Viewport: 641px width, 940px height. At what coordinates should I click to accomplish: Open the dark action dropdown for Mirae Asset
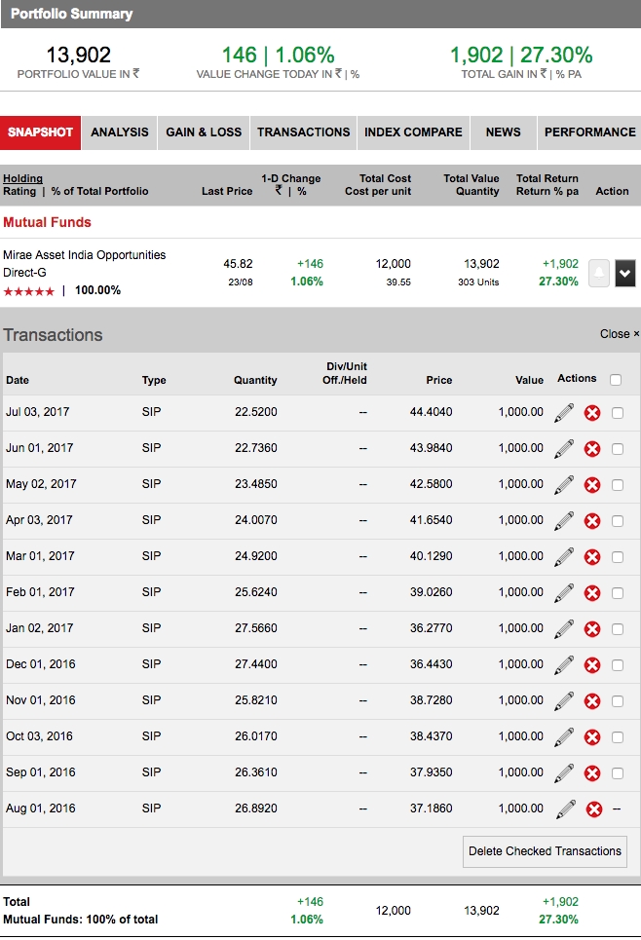click(624, 275)
